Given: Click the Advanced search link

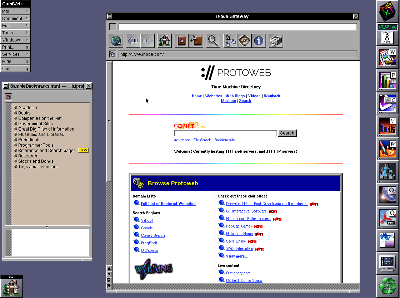Looking at the screenshot, I should coord(182,140).
